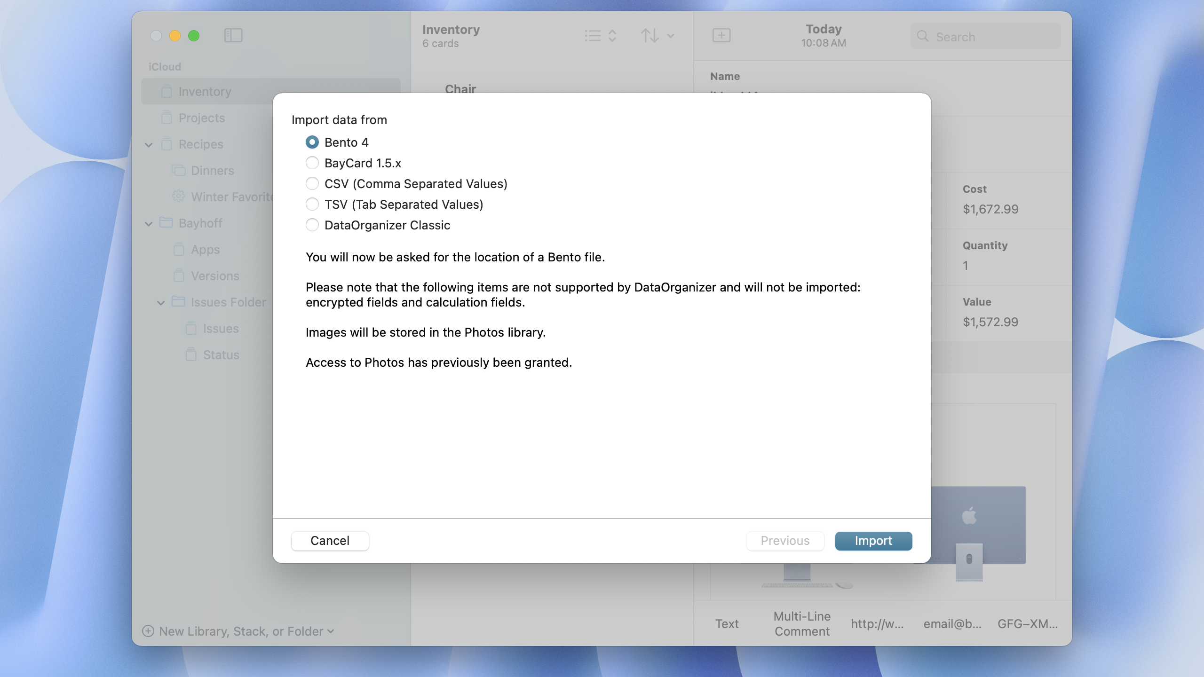Viewport: 1204px width, 677px height.
Task: Click the Issues library icon
Action: (x=191, y=328)
